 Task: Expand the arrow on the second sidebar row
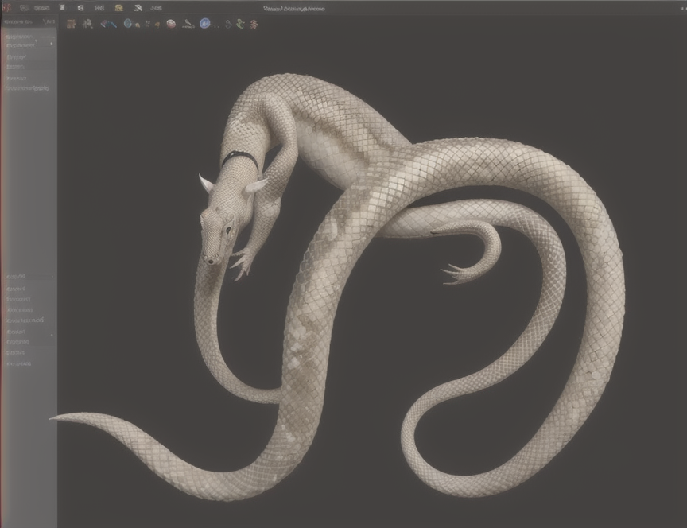51,45
